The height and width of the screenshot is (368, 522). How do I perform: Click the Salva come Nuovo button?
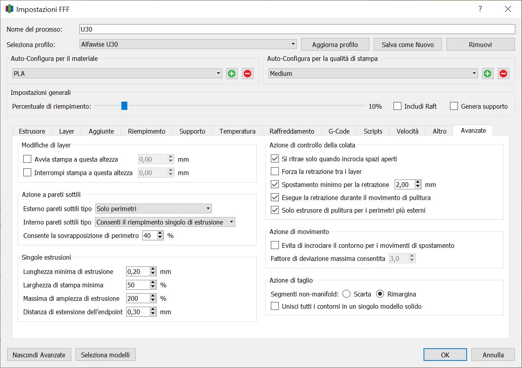[408, 45]
